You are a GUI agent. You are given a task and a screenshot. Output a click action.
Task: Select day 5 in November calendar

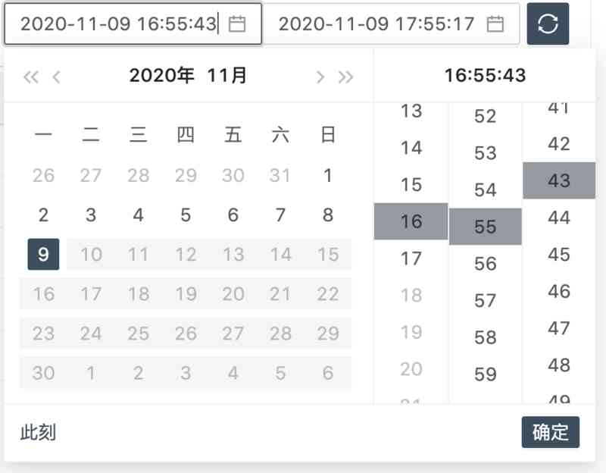[186, 215]
